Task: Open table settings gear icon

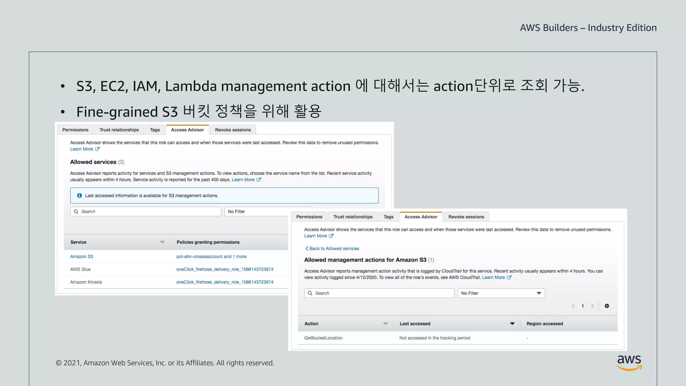Action: 607,306
